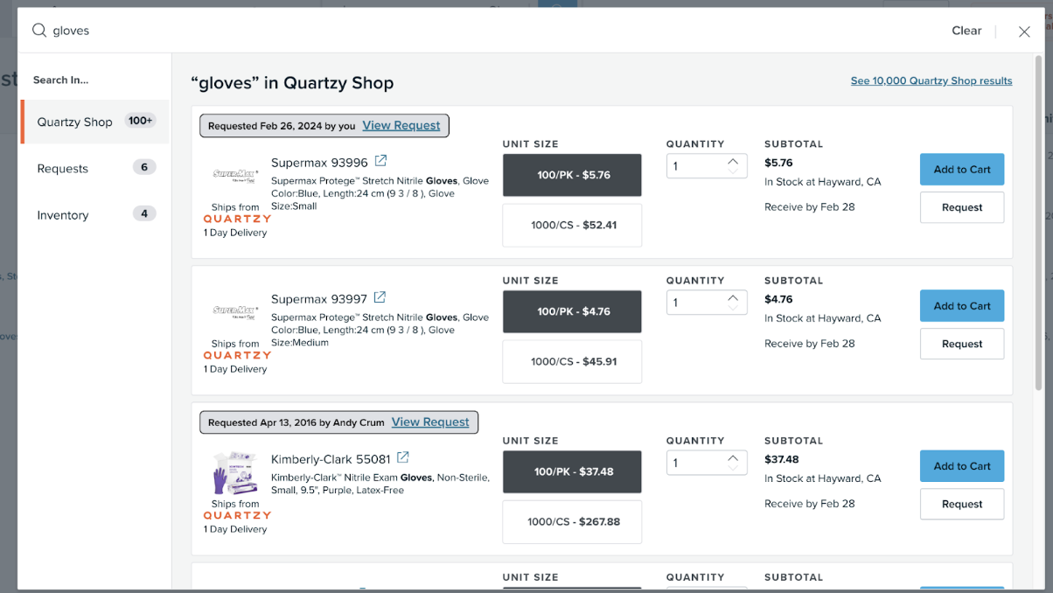Click into the gloves search field

pyautogui.click(x=437, y=31)
